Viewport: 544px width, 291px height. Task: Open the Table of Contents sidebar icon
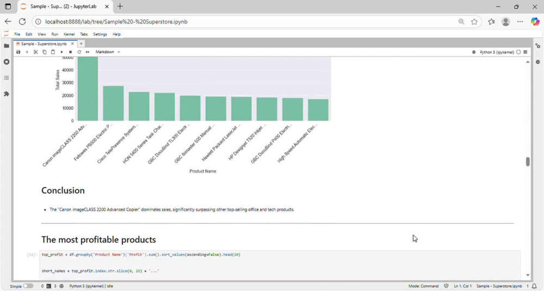tap(6, 78)
